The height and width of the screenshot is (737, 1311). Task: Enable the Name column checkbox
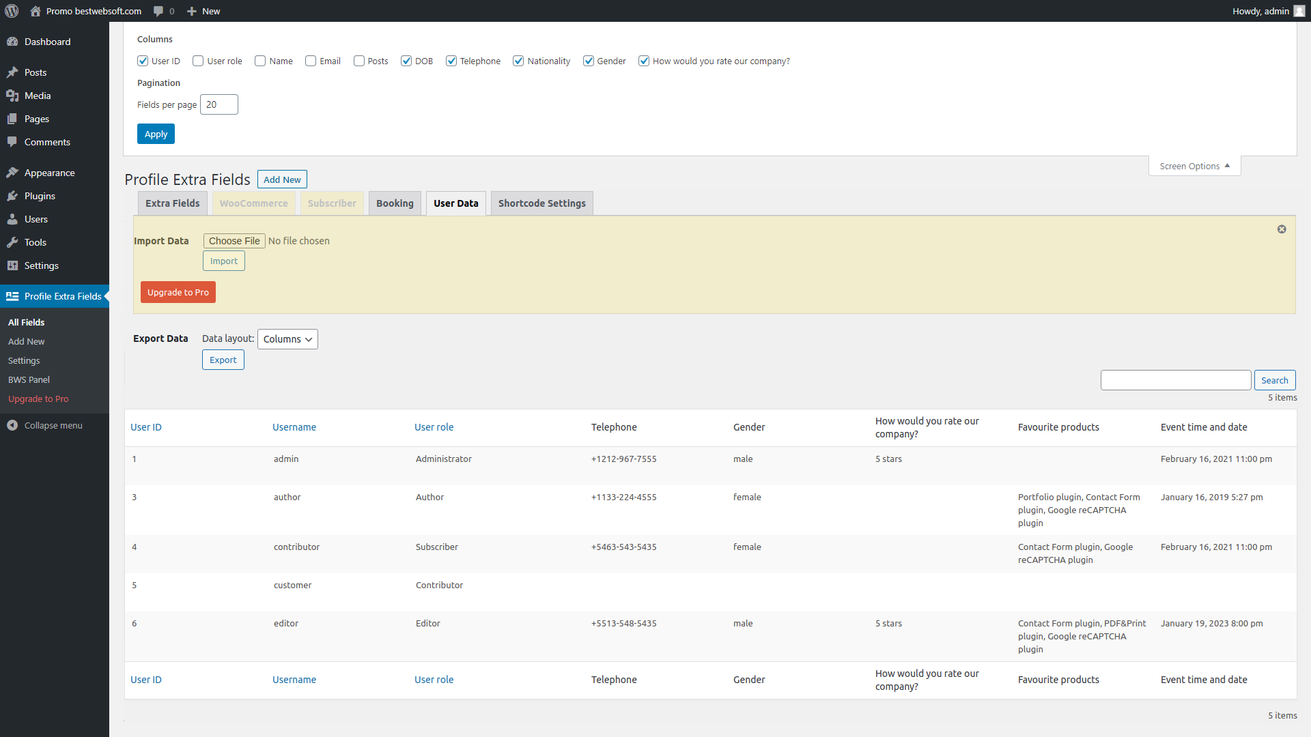coord(260,61)
